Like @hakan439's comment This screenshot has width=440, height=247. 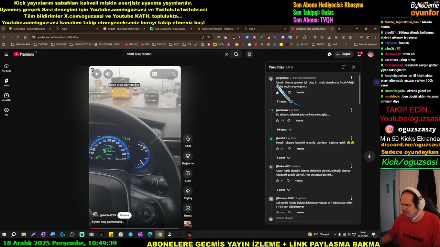pyautogui.click(x=277, y=181)
